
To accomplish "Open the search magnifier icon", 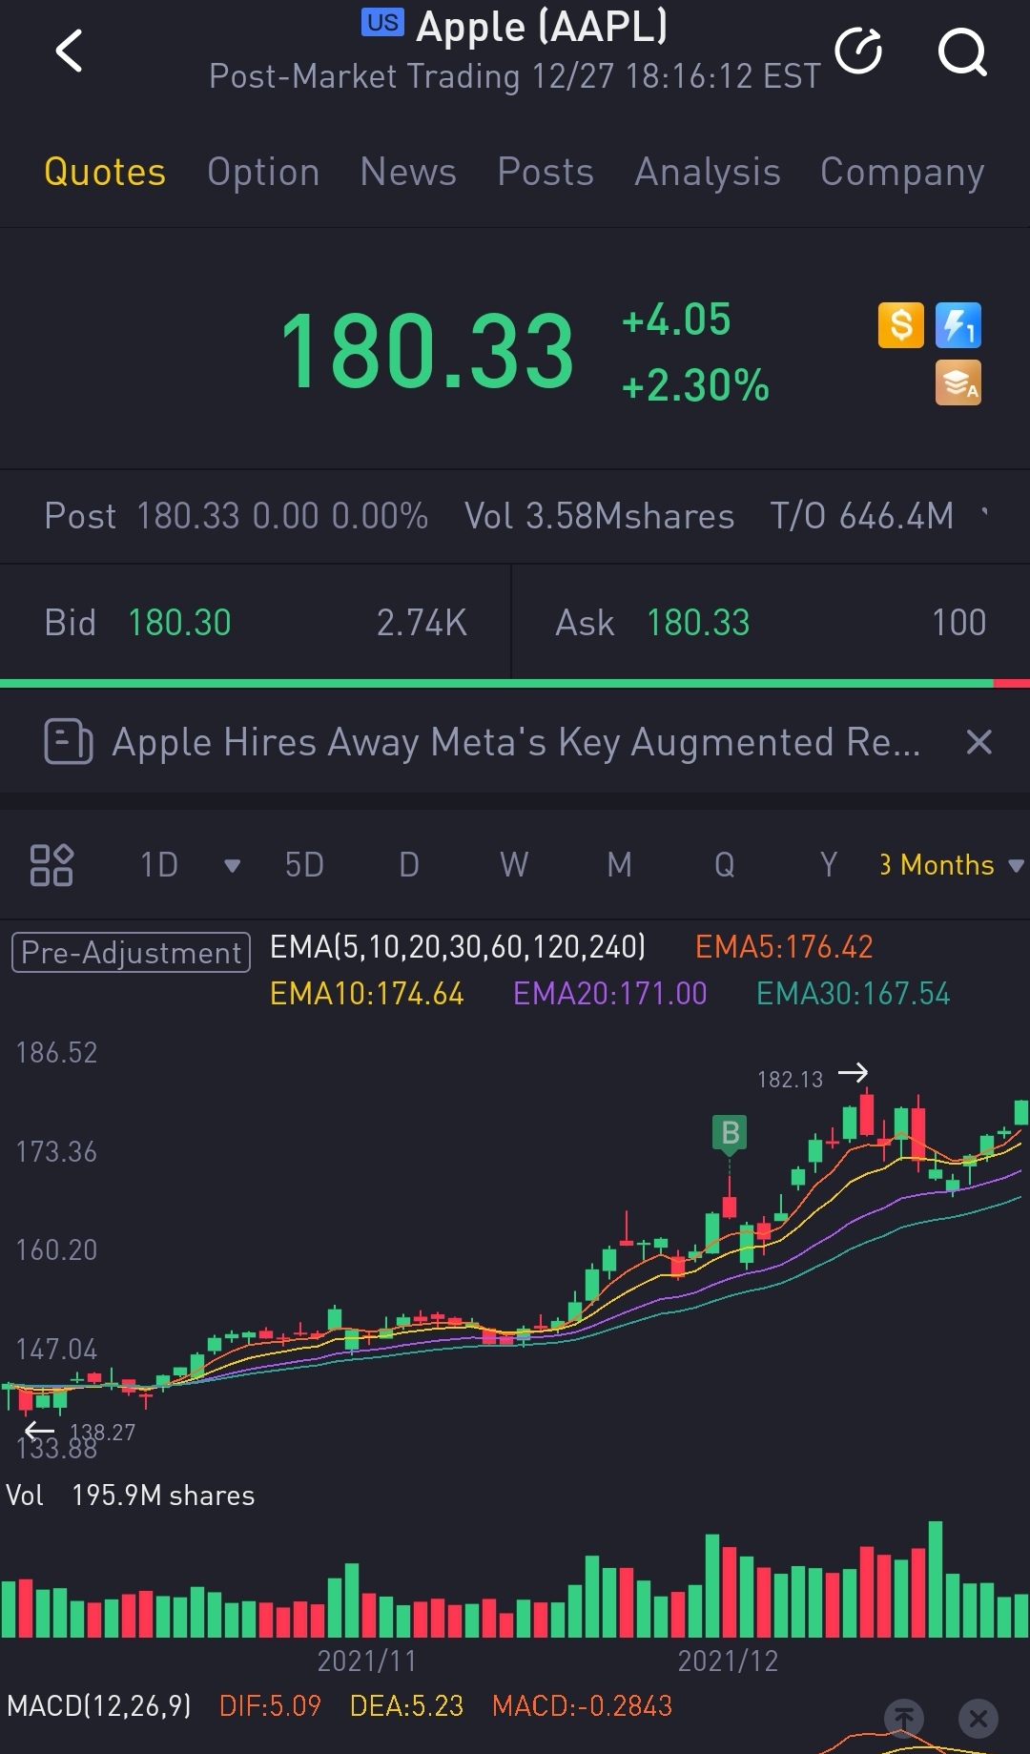I will 962,52.
